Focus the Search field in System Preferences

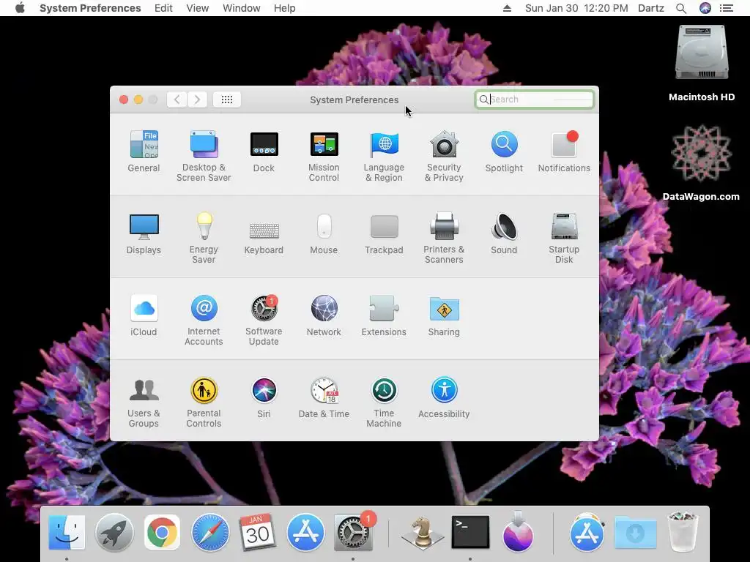[x=534, y=100]
